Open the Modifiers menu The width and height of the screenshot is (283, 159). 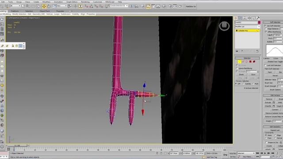click(x=46, y=2)
